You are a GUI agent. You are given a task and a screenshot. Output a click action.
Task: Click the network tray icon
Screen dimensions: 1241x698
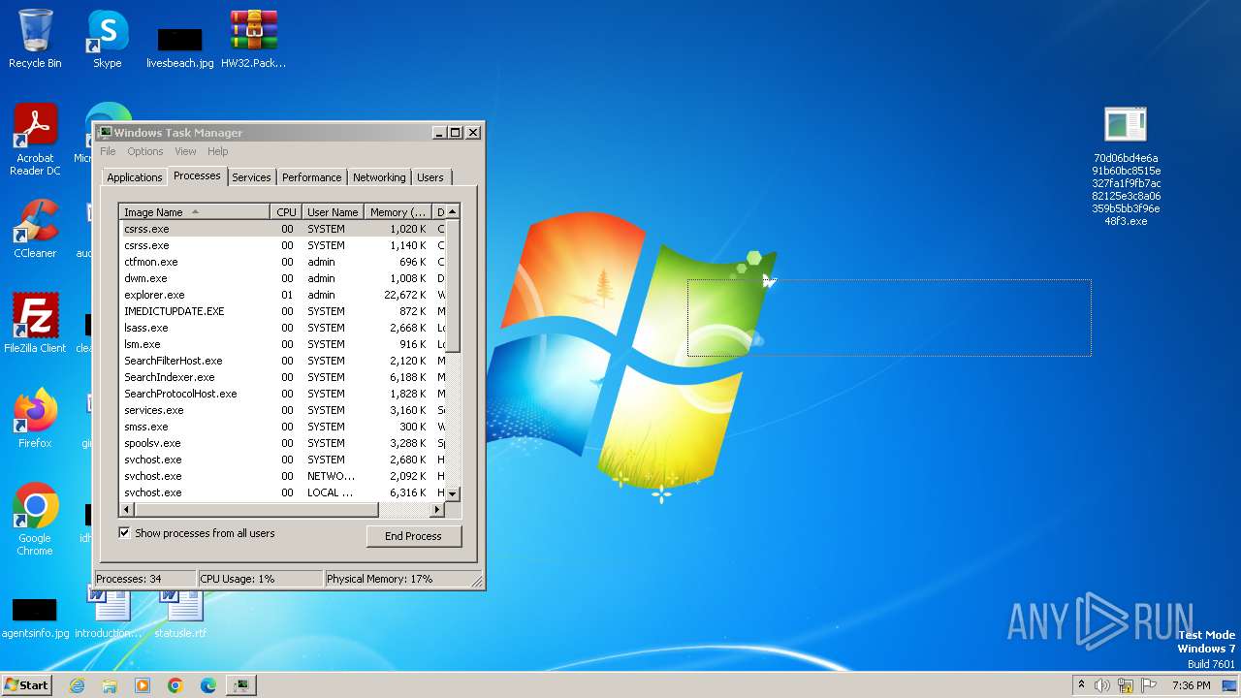1126,685
